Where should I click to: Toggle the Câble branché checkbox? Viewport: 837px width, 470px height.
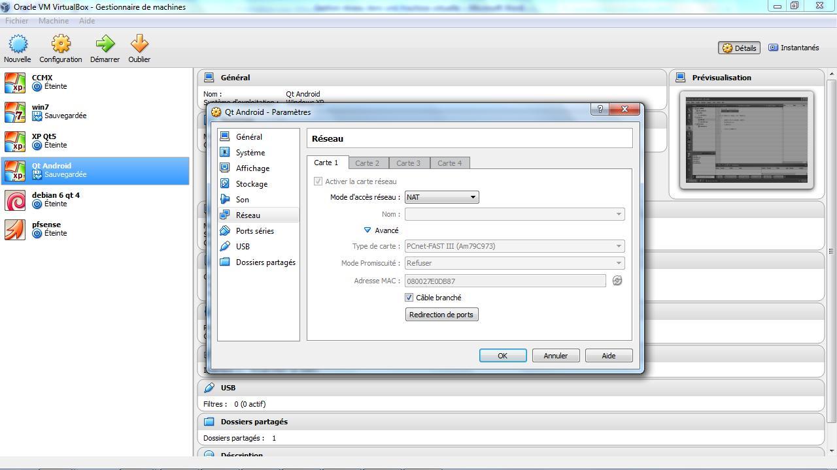point(409,298)
